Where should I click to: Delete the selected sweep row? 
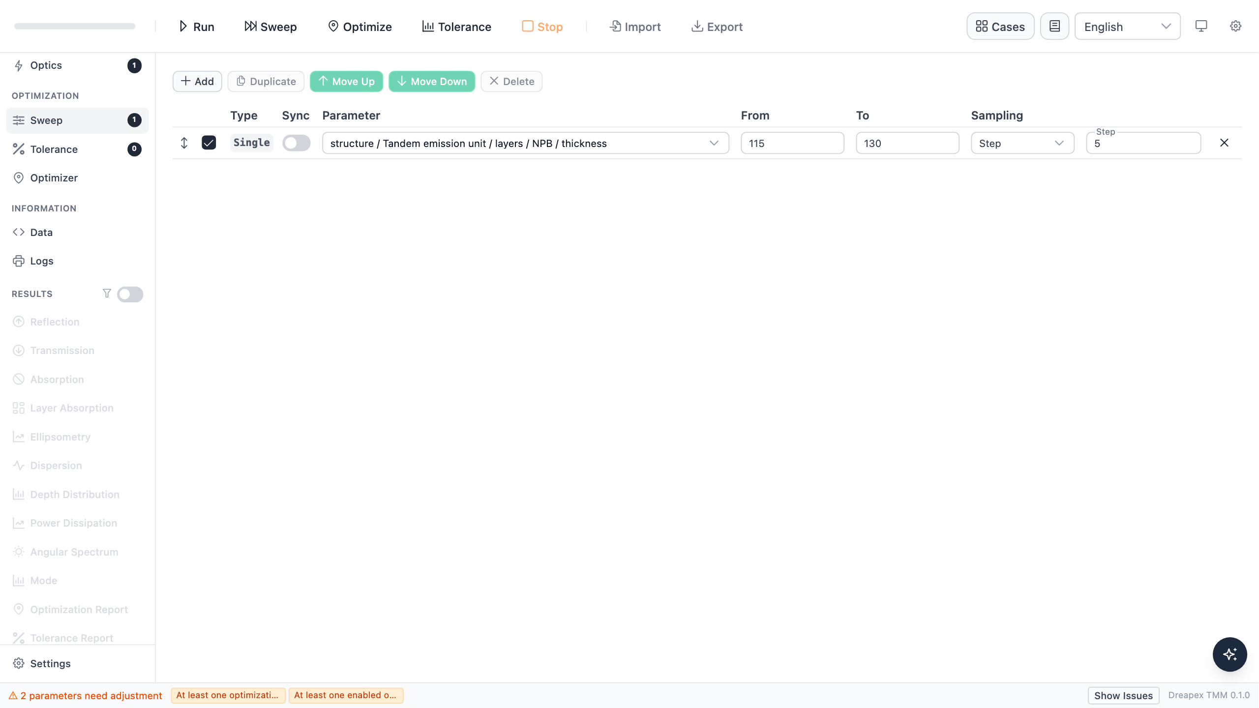pyautogui.click(x=511, y=81)
